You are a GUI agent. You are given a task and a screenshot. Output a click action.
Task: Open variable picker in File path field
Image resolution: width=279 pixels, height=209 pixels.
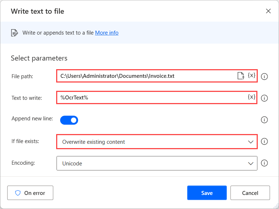click(252, 75)
